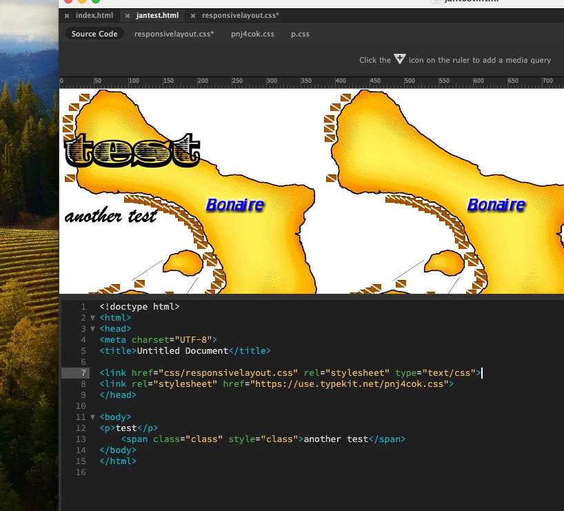Image resolution: width=564 pixels, height=511 pixels.
Task: Click the green maximize window button
Action: click(96, 1)
